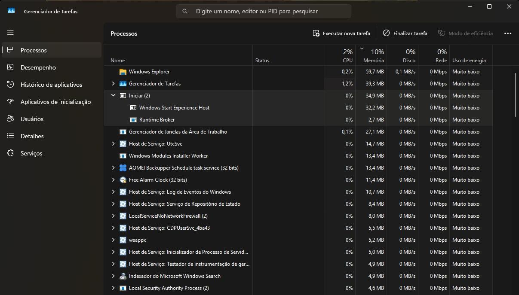This screenshot has width=519, height=295.
Task: Go to the Processos page
Action: [52, 50]
